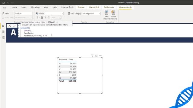Click the measure Name input field
This screenshot has height=108, width=193.
24,13
